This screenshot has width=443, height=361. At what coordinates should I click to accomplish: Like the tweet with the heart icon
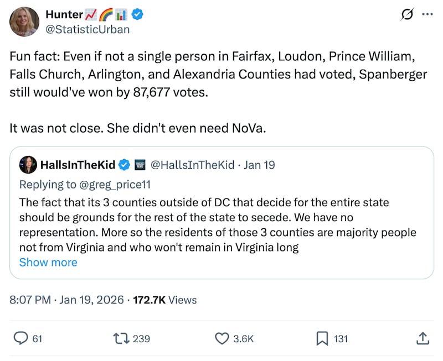click(222, 338)
